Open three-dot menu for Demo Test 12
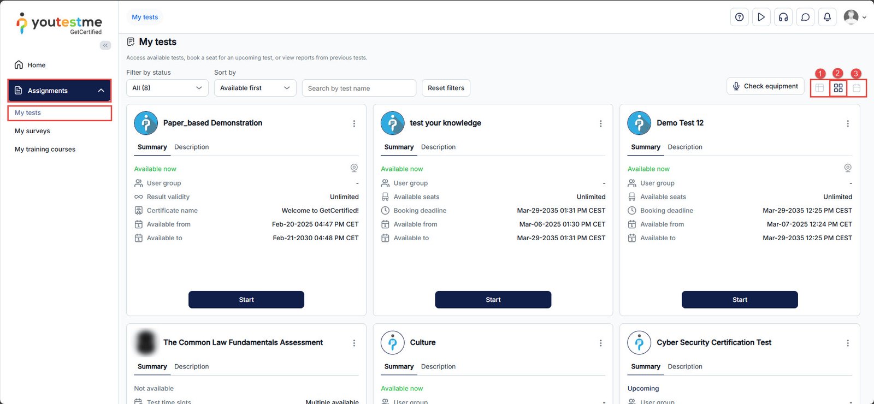Viewport: 874px width, 404px height. click(x=847, y=123)
